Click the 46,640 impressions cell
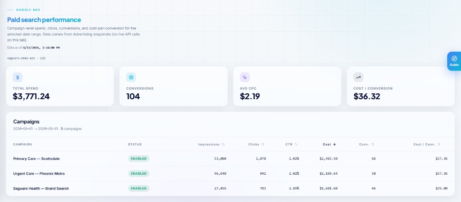 pyautogui.click(x=220, y=174)
